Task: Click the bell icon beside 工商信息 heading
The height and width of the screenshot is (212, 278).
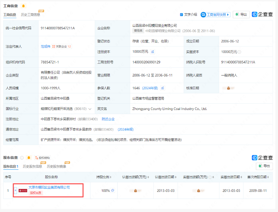Action: [x=23, y=6]
